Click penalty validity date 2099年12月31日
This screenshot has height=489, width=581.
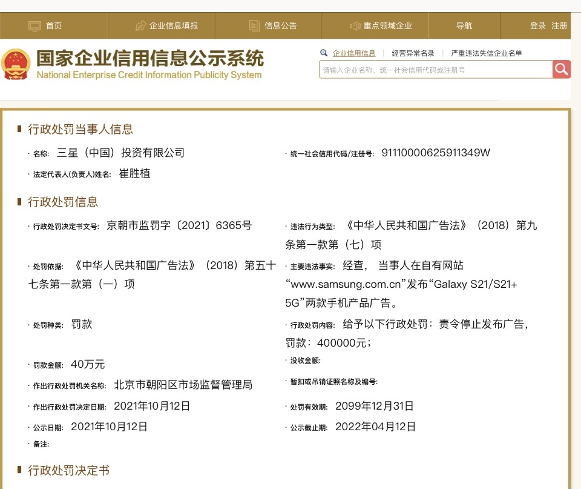tap(375, 406)
